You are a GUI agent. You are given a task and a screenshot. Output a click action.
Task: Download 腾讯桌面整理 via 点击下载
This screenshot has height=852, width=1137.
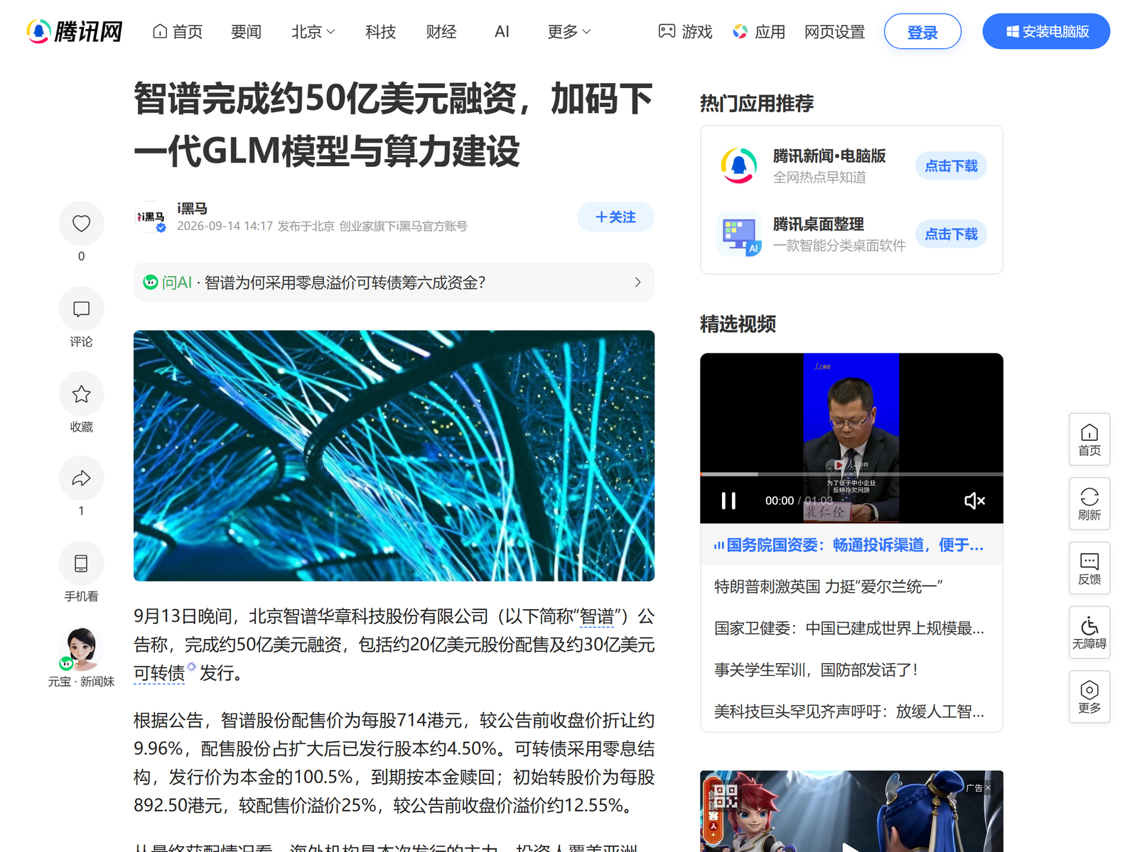point(951,234)
